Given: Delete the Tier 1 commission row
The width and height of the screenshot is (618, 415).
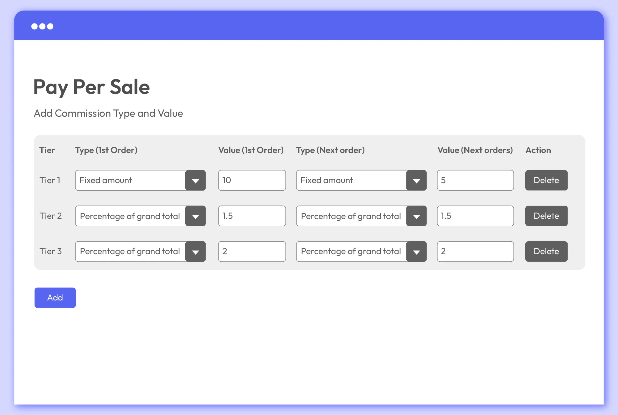Looking at the screenshot, I should [546, 181].
